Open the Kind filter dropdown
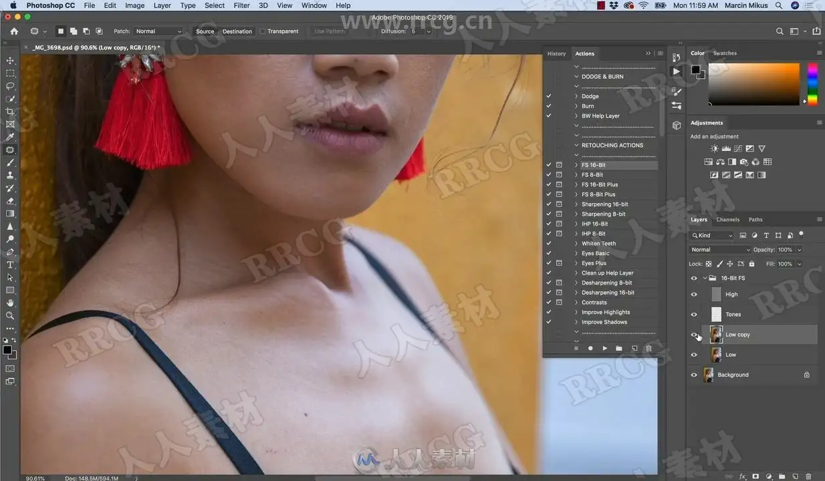Viewport: 825px width, 481px height. pos(712,235)
